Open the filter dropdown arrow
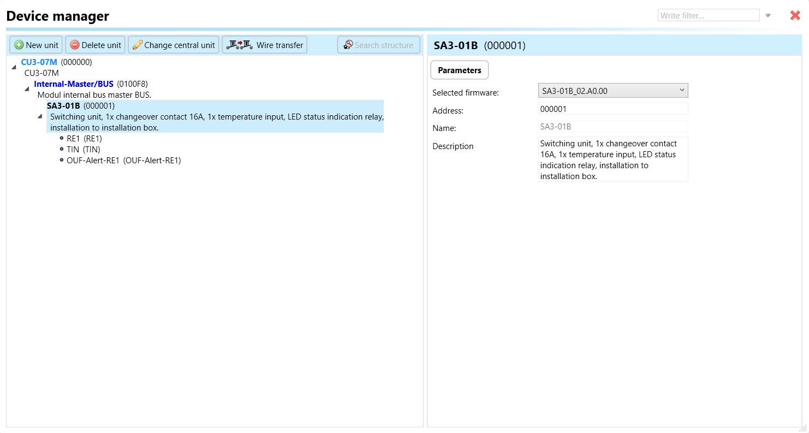This screenshot has height=433, width=809. point(768,16)
